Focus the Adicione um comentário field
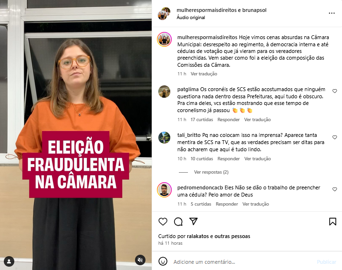The image size is (342, 270). coord(242,262)
